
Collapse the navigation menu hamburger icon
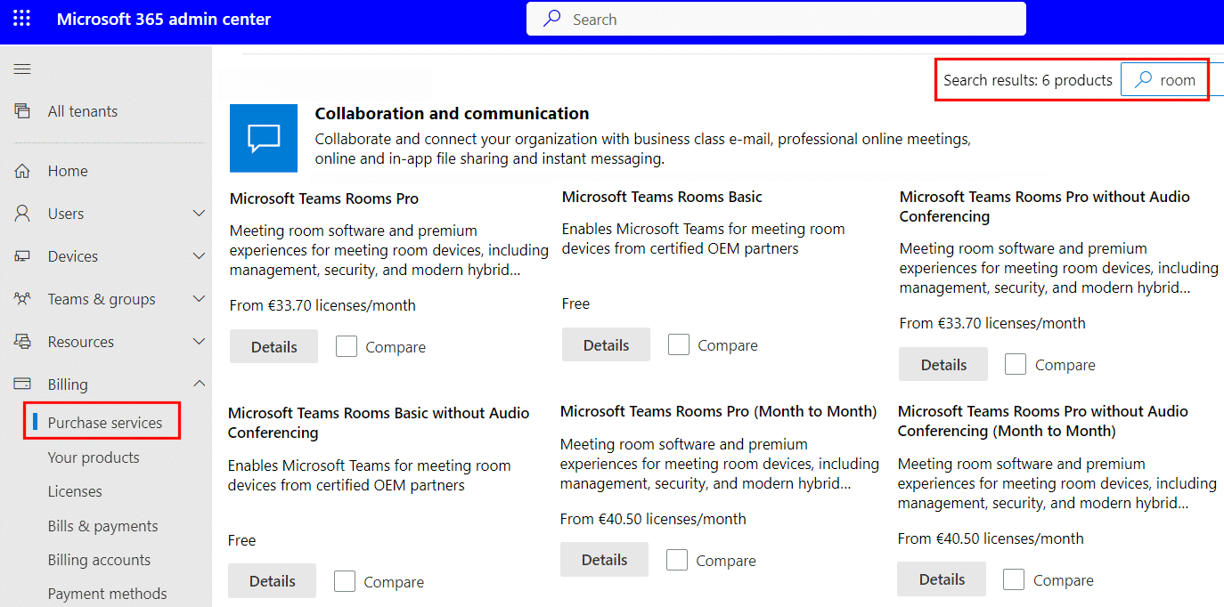click(x=22, y=69)
